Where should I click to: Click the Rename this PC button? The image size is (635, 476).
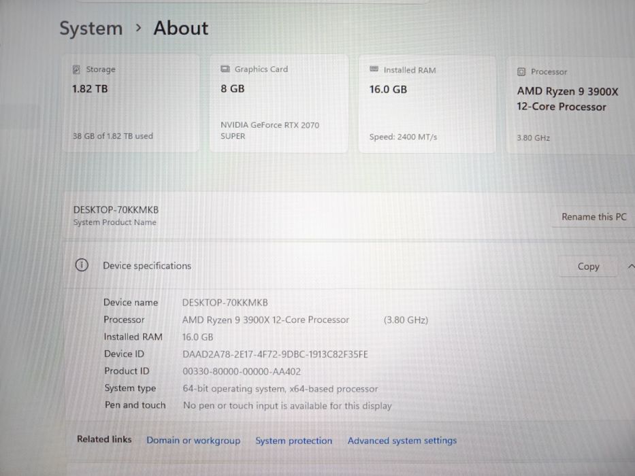pyautogui.click(x=593, y=217)
